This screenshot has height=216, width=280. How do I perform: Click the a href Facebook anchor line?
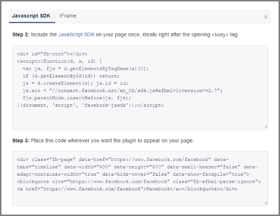point(127,189)
